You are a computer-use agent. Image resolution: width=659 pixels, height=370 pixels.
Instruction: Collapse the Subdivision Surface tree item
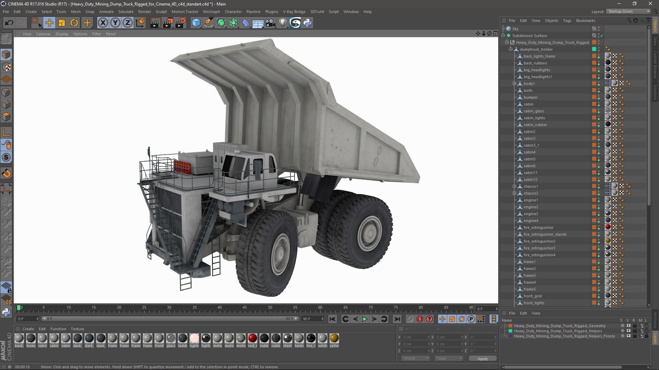coord(503,36)
